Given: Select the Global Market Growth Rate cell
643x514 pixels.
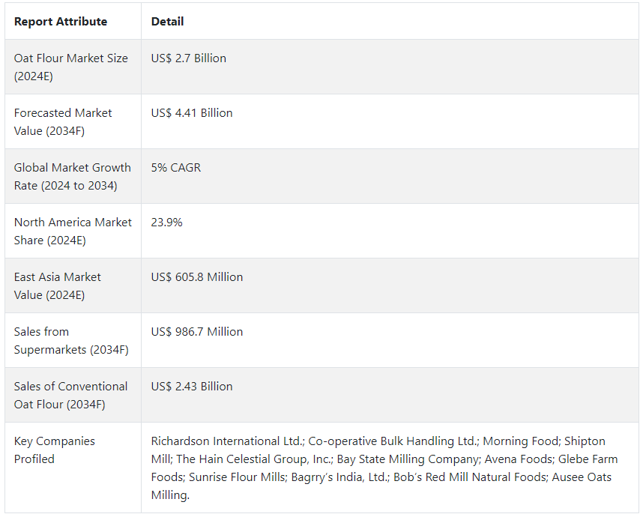Looking at the screenshot, I should (x=72, y=176).
